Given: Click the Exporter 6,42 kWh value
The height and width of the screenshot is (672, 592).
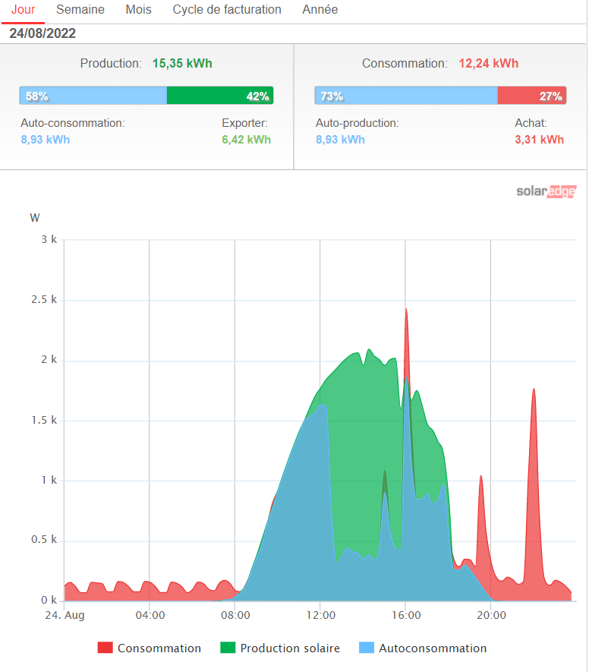Looking at the screenshot, I should (x=247, y=140).
